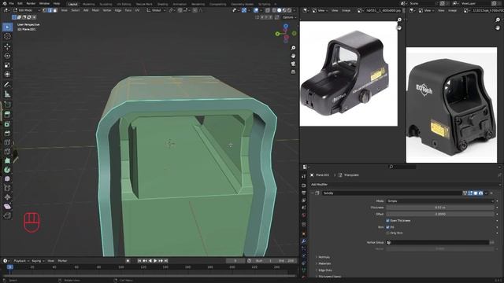The width and height of the screenshot is (504, 283).
Task: Open the Modifiers wrench tab in Properties
Action: pos(304,241)
